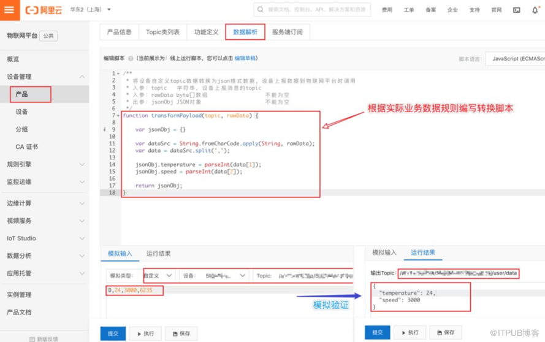Expand the 监控运维 sidebar section
This screenshot has height=342, width=545.
(45, 181)
